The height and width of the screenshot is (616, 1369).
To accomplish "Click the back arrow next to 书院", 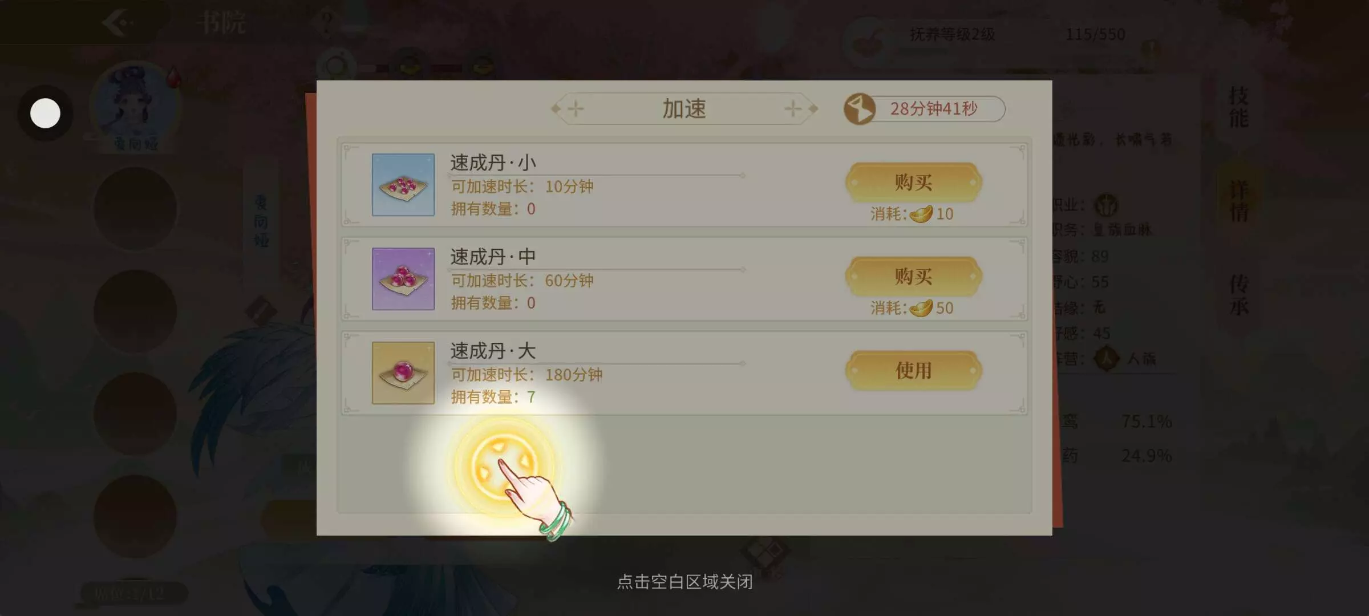I will click(x=119, y=23).
